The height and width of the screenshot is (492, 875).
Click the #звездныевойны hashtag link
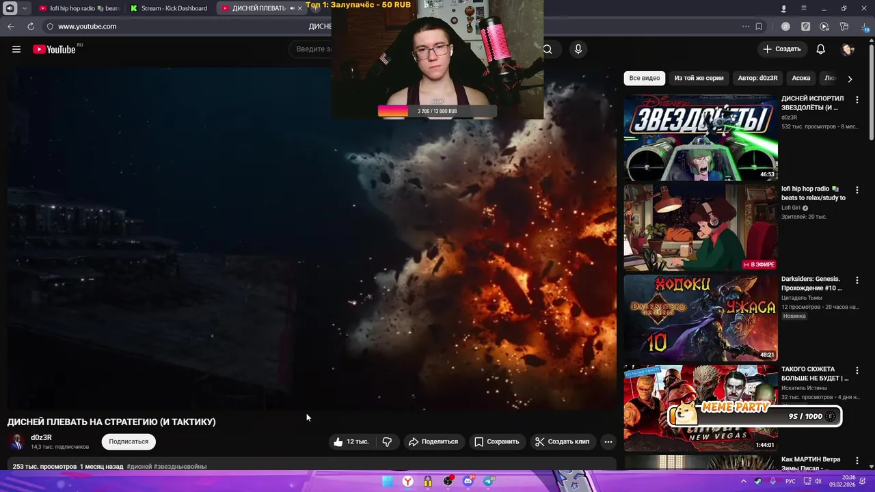tap(180, 467)
